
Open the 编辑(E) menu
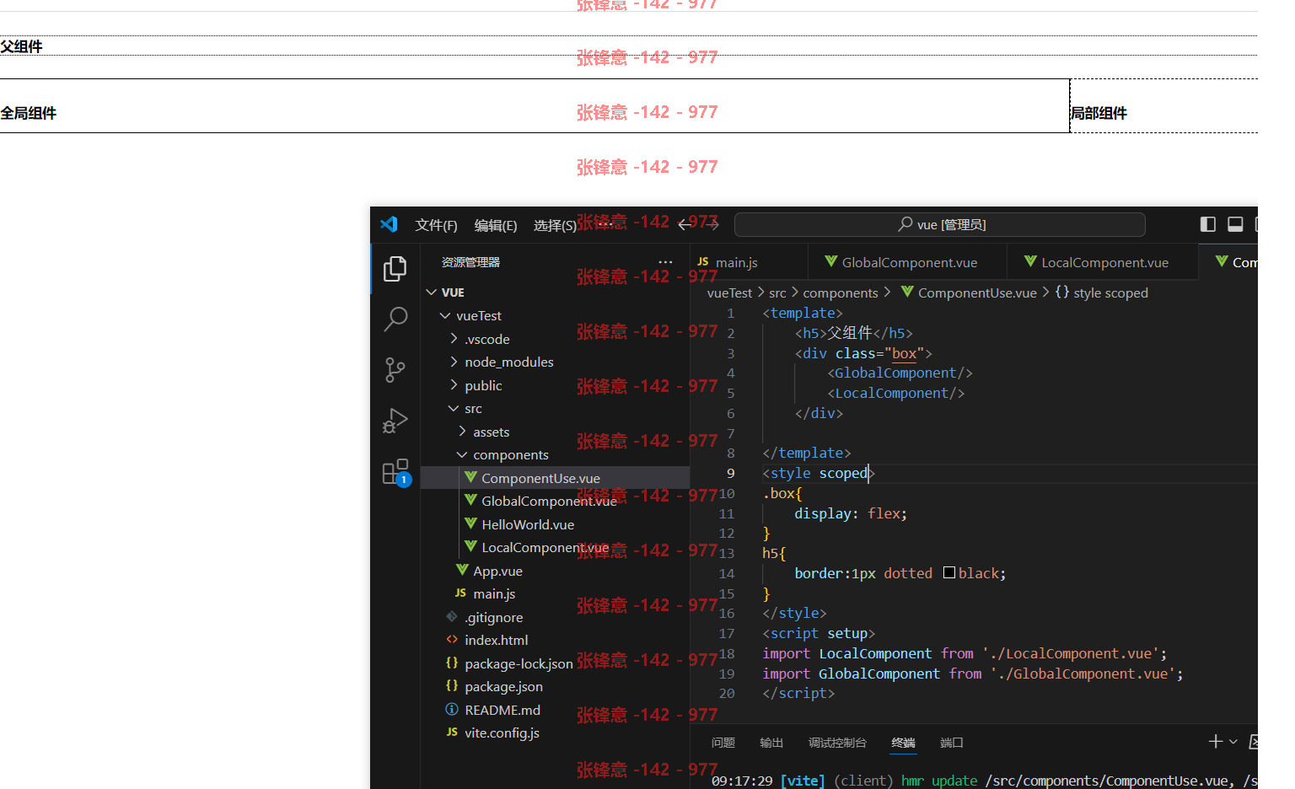pyautogui.click(x=496, y=225)
